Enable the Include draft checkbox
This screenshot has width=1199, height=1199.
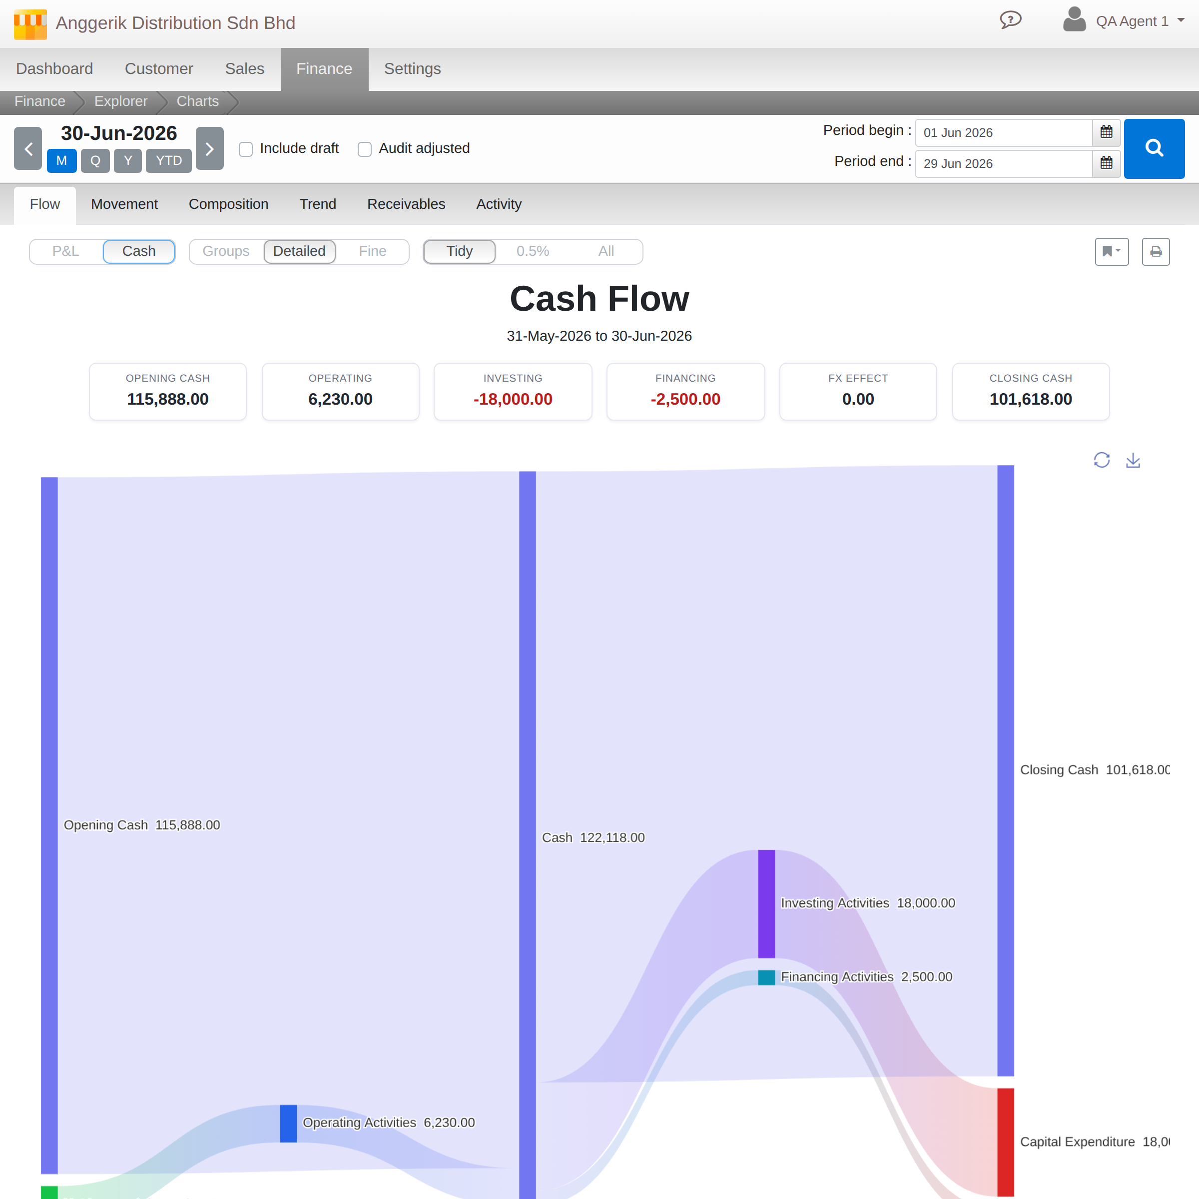pyautogui.click(x=246, y=149)
